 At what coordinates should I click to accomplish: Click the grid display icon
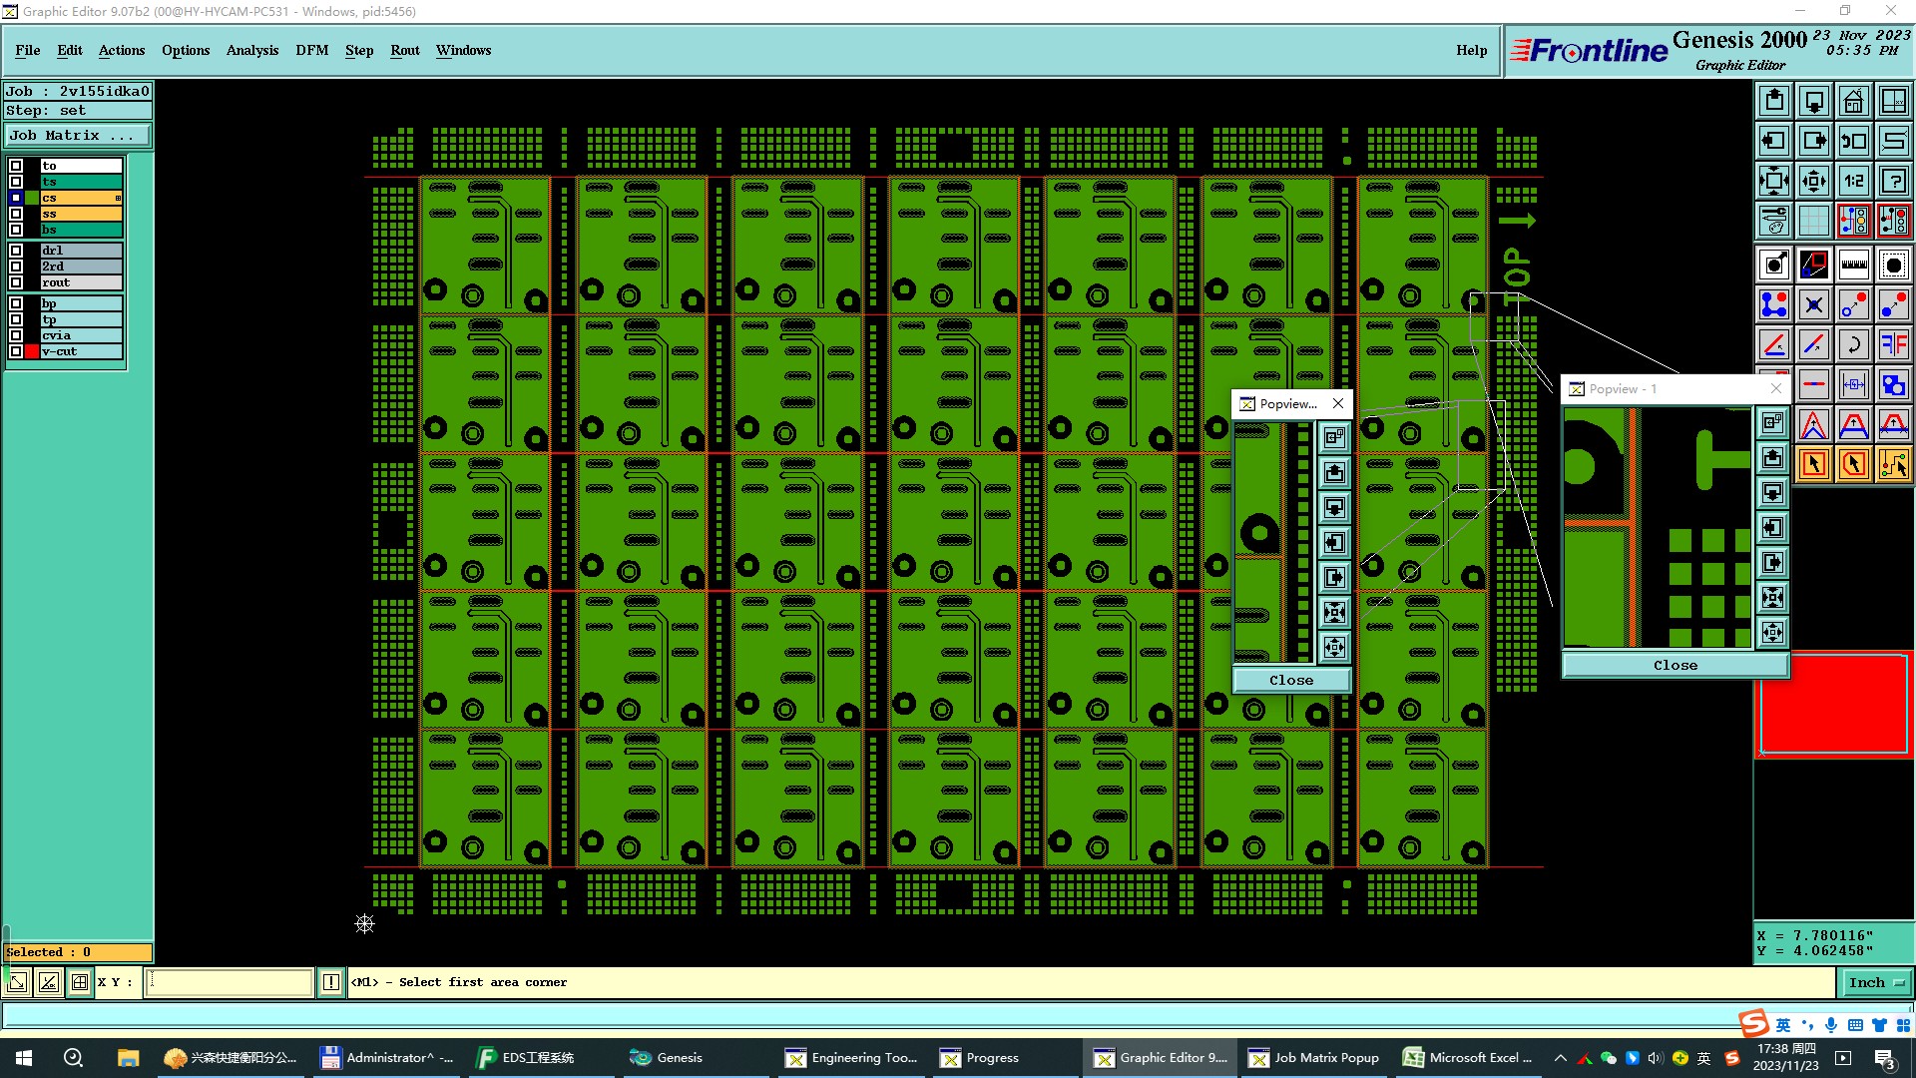(x=1813, y=221)
